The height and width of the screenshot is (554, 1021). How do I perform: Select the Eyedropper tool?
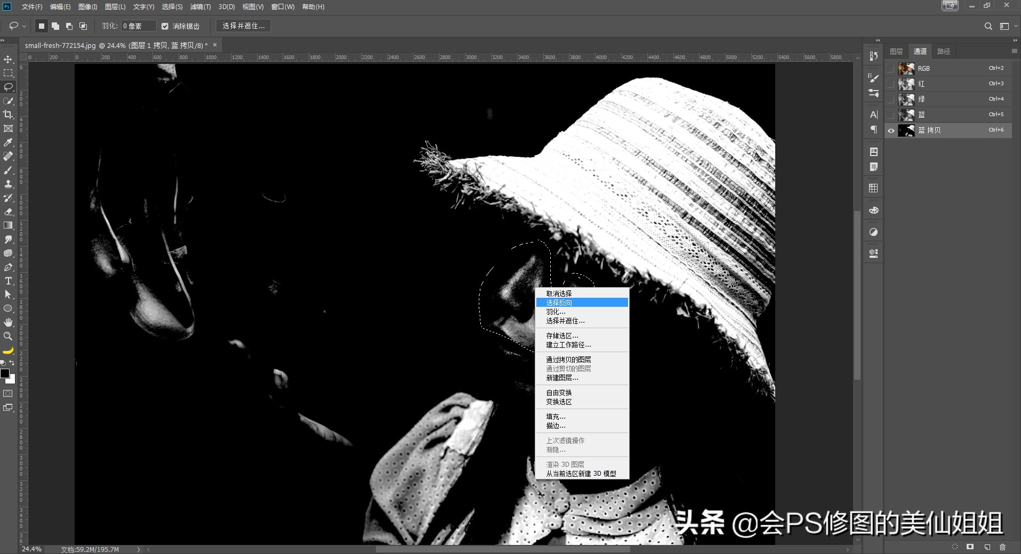point(8,143)
